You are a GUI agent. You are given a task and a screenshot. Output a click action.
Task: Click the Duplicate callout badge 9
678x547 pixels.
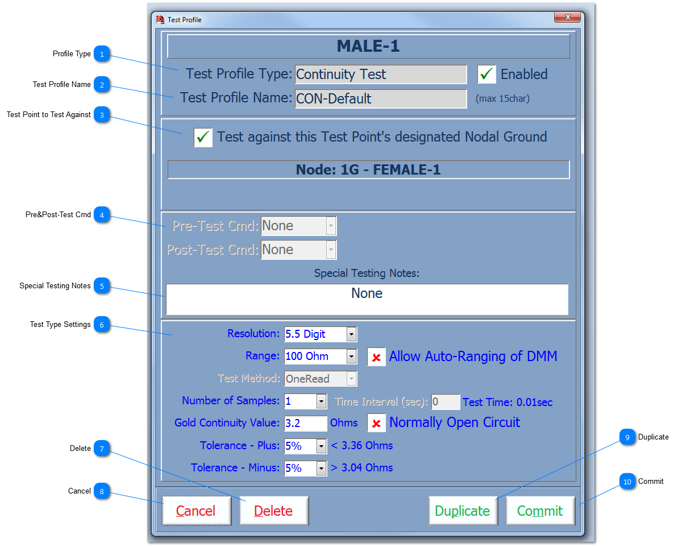pos(627,437)
